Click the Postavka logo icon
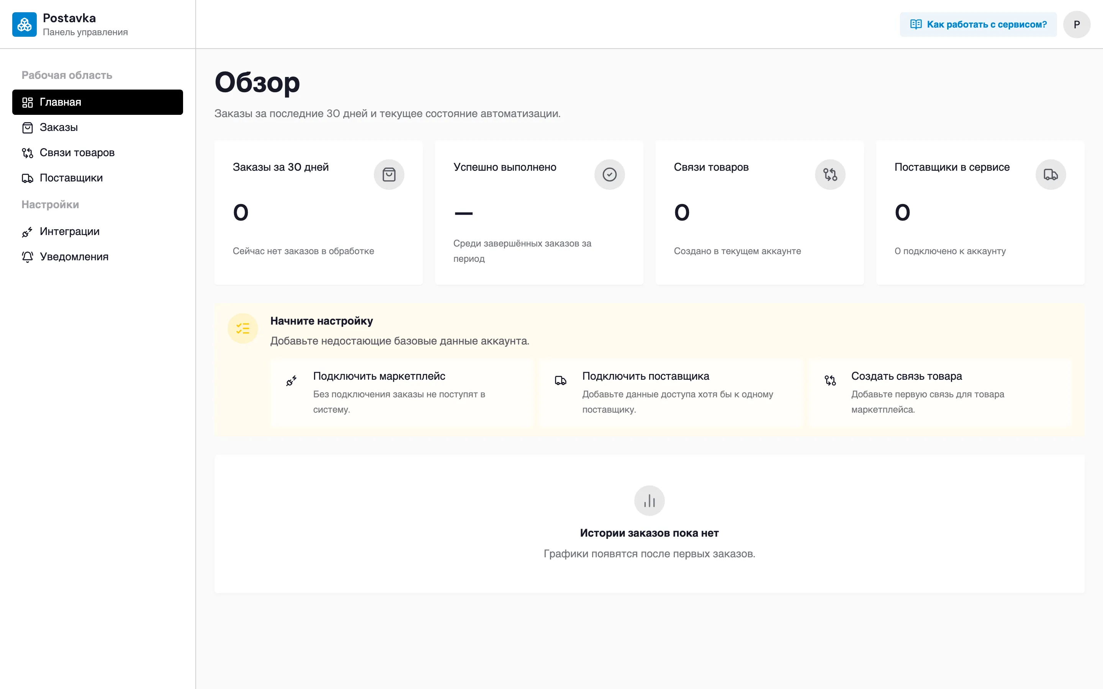This screenshot has width=1103, height=689. pos(24,24)
